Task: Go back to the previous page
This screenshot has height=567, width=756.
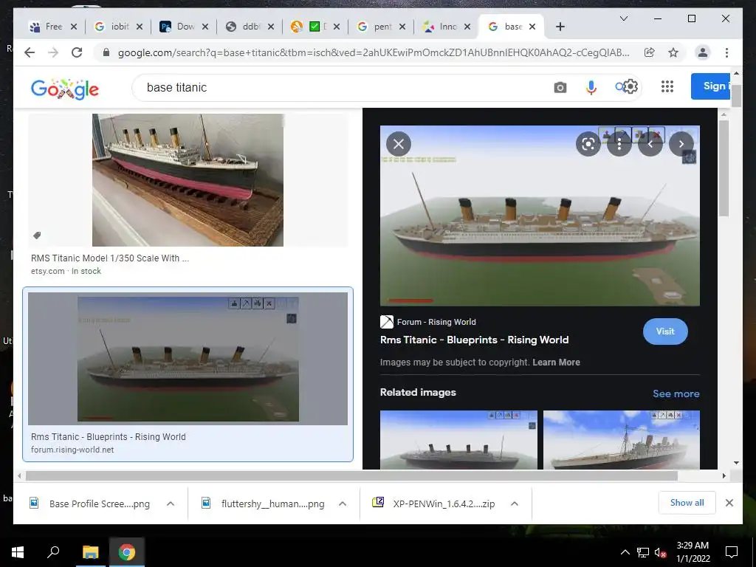Action: 30,52
